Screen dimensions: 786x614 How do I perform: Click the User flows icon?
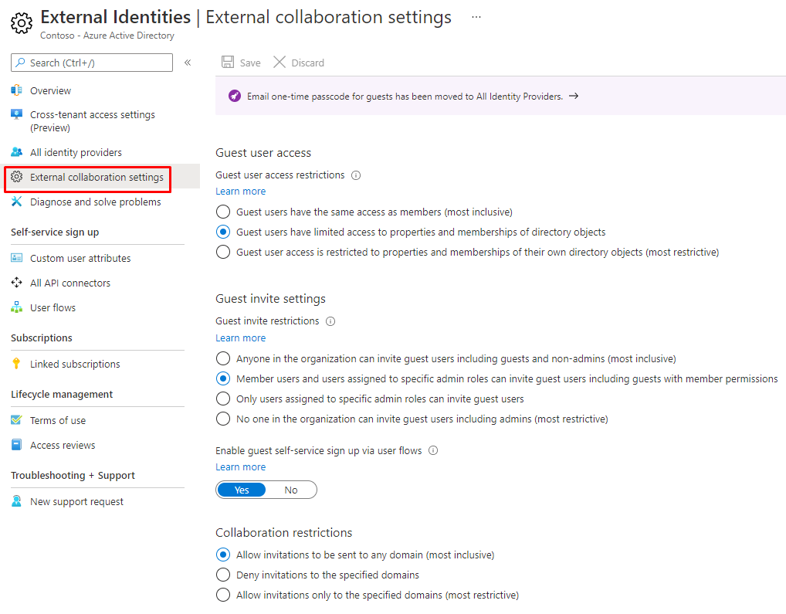tap(17, 307)
